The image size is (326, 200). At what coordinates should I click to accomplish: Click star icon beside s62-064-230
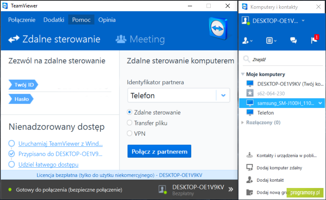pos(250,93)
